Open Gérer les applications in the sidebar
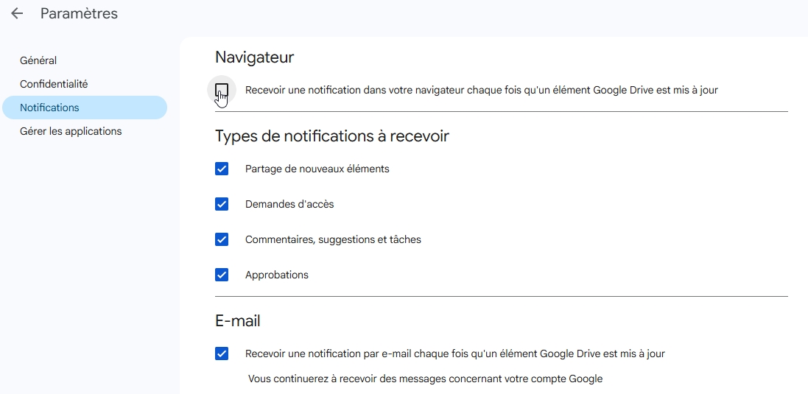This screenshot has height=394, width=808. point(71,131)
